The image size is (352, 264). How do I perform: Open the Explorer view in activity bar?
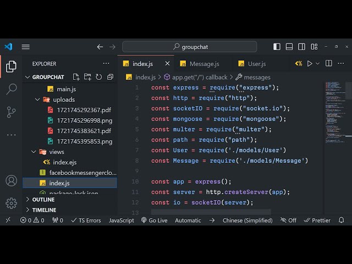point(11,67)
